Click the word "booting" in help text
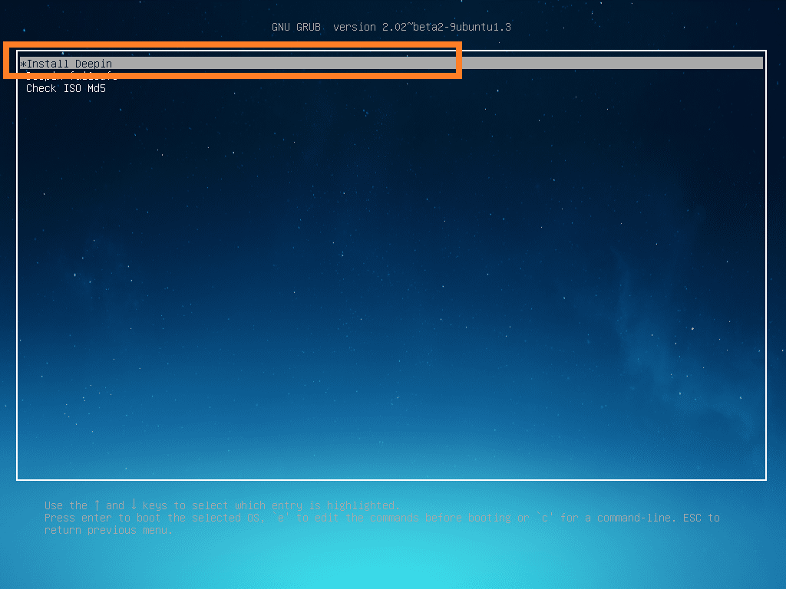 [487, 518]
